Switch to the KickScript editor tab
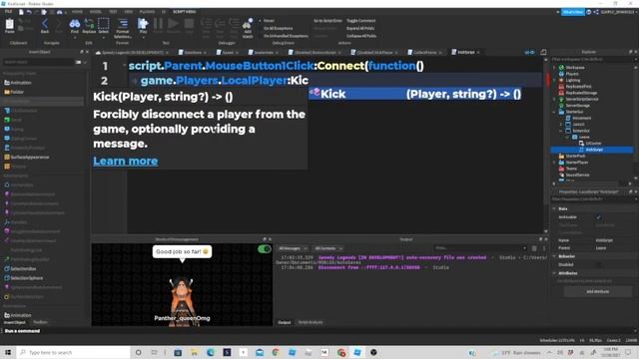 click(466, 52)
